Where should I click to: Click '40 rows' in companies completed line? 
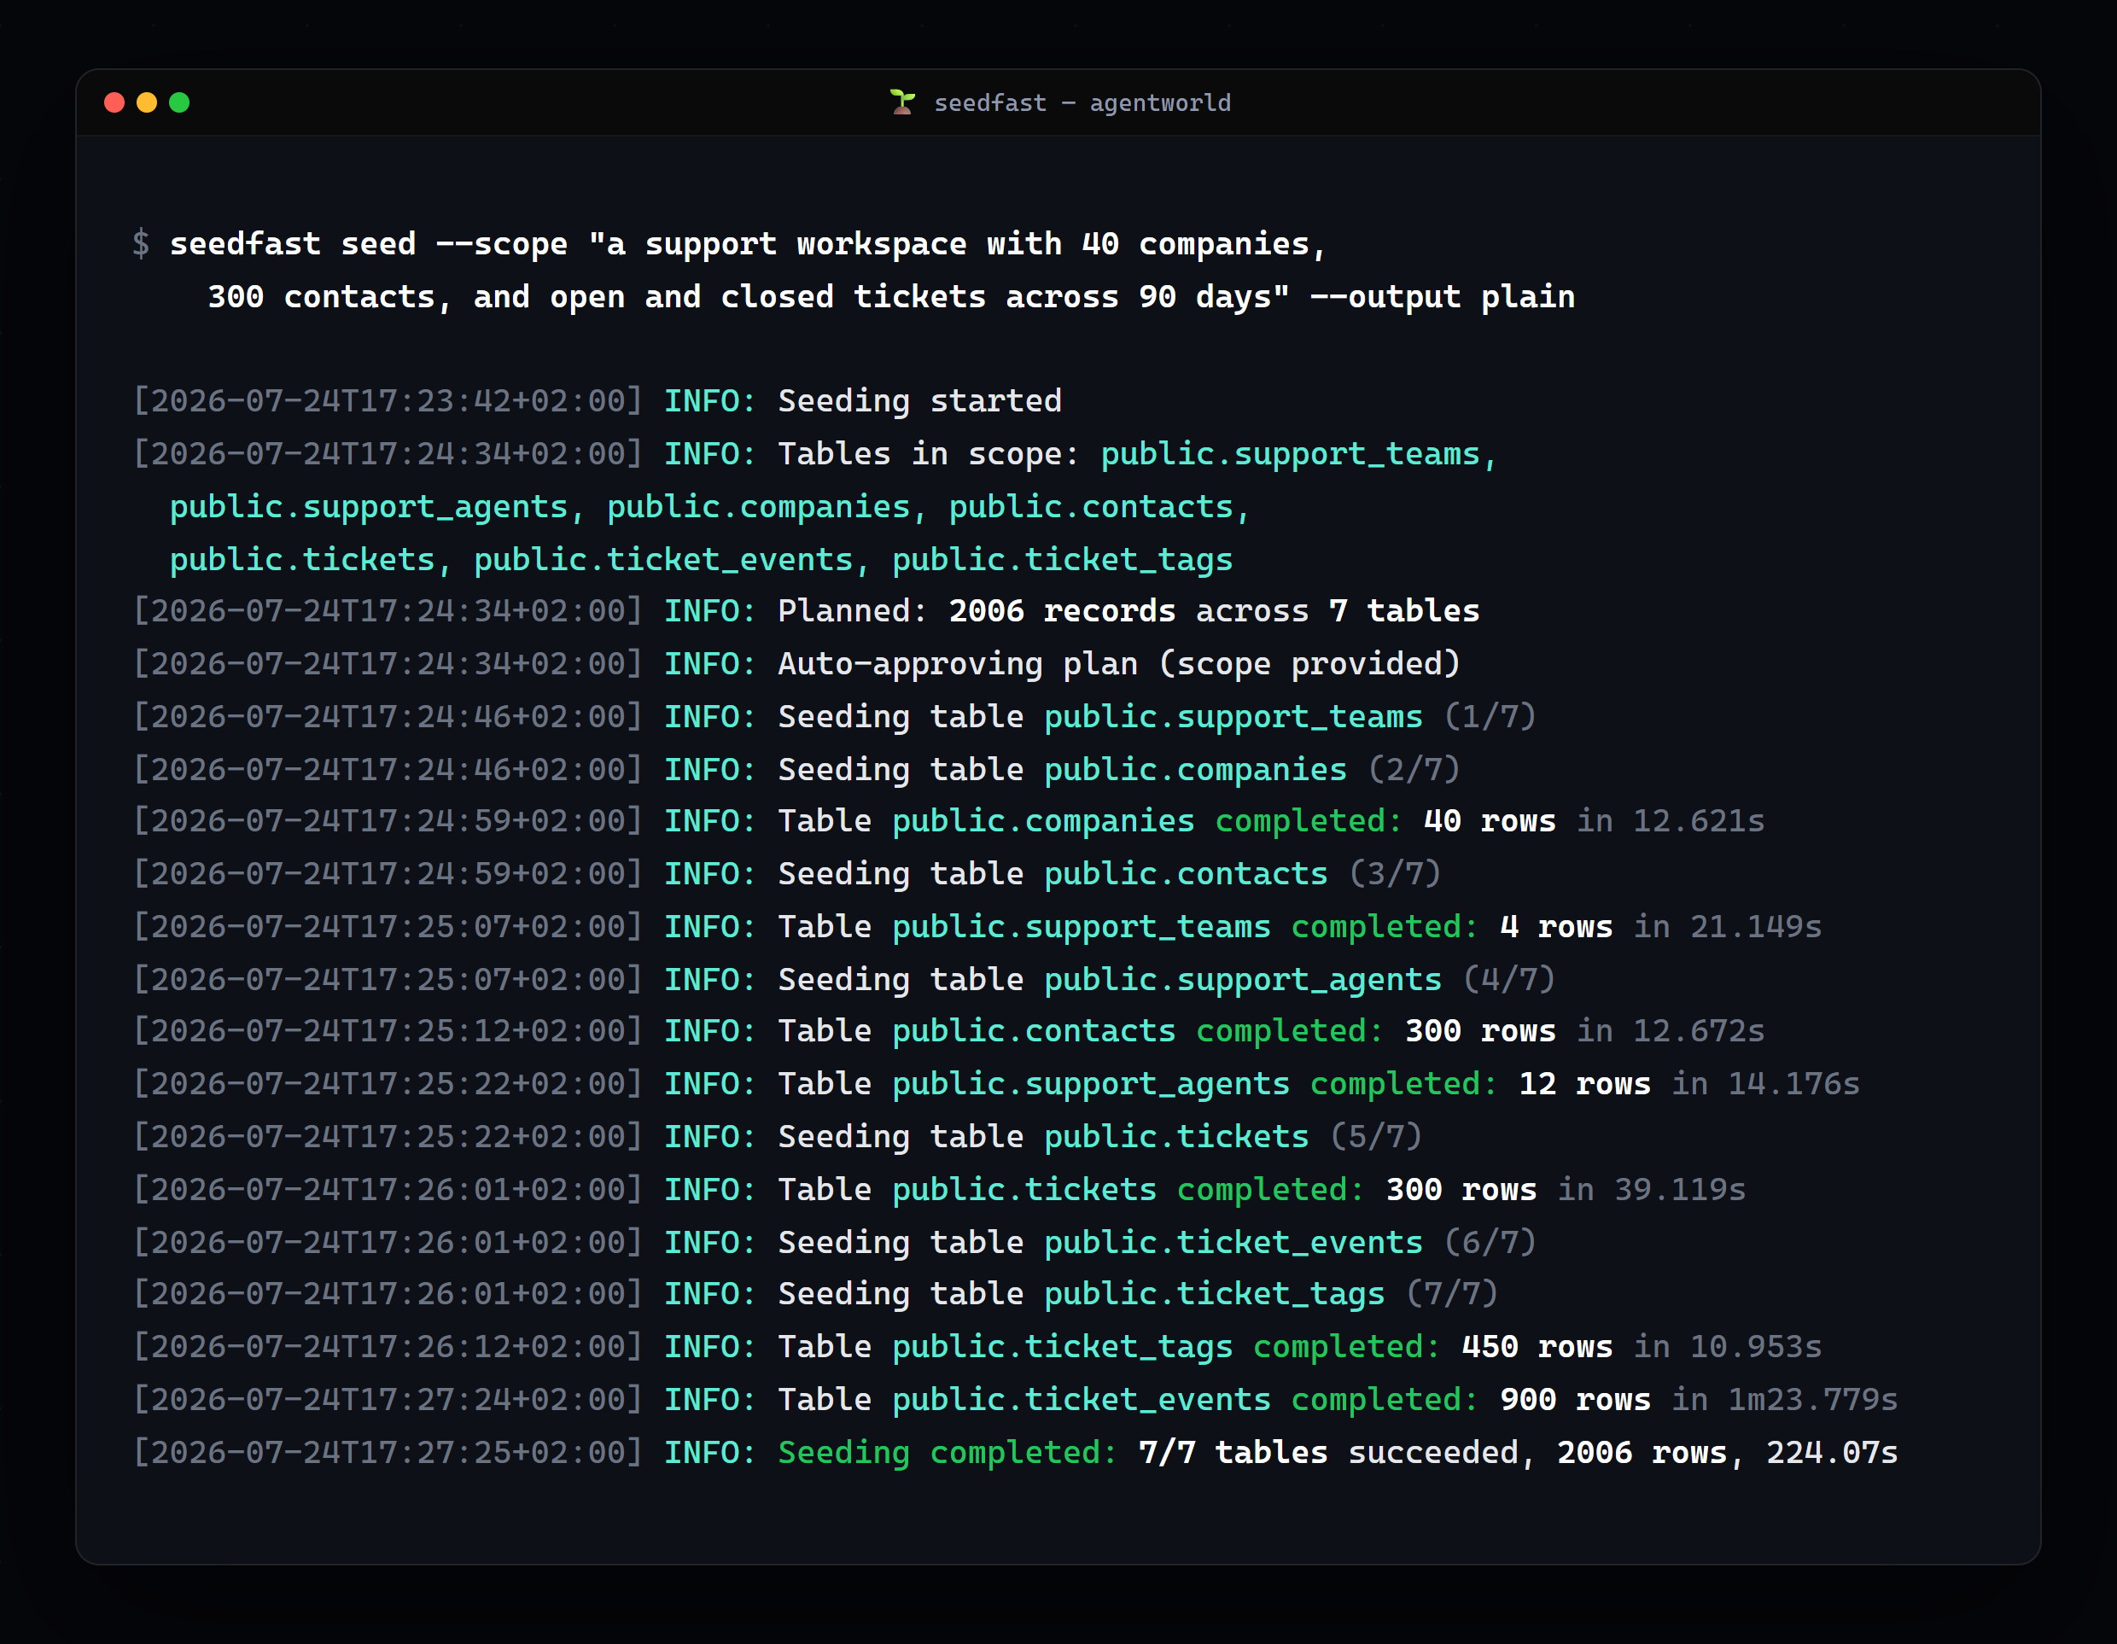coord(1490,821)
